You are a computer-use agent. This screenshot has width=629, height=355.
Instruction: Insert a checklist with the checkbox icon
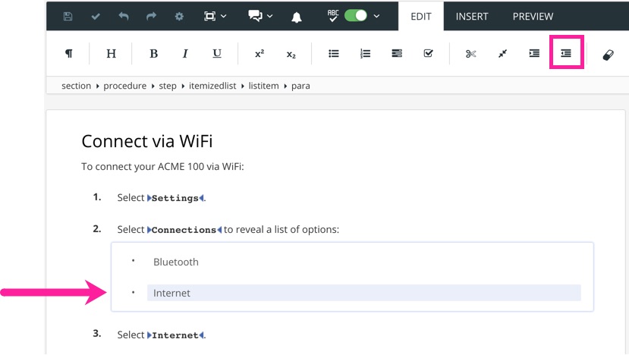tap(428, 54)
